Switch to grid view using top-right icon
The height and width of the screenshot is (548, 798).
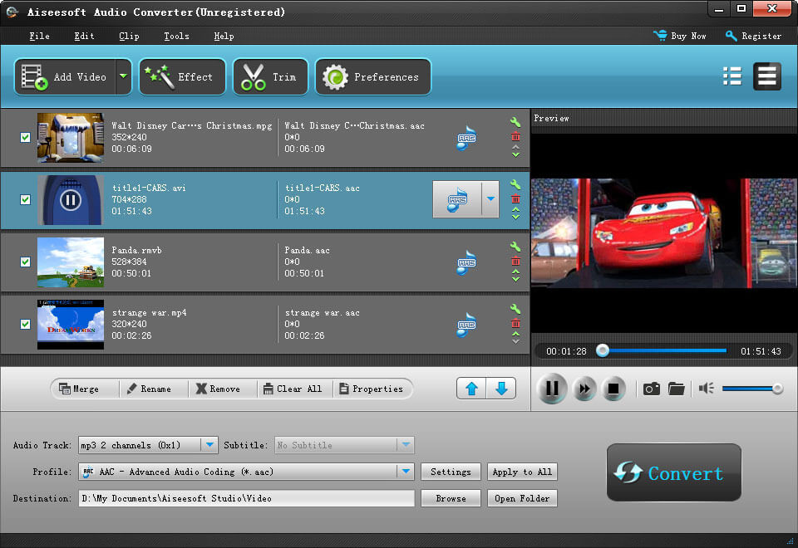pyautogui.click(x=731, y=76)
